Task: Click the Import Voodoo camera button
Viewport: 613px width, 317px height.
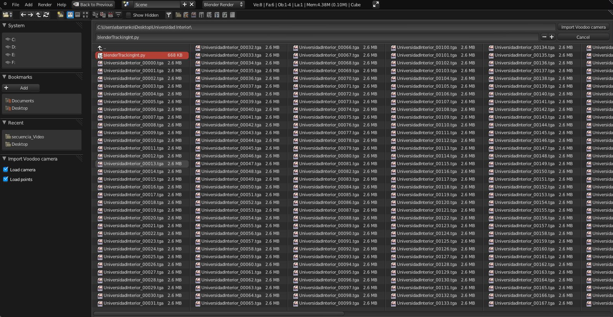Action: point(583,27)
